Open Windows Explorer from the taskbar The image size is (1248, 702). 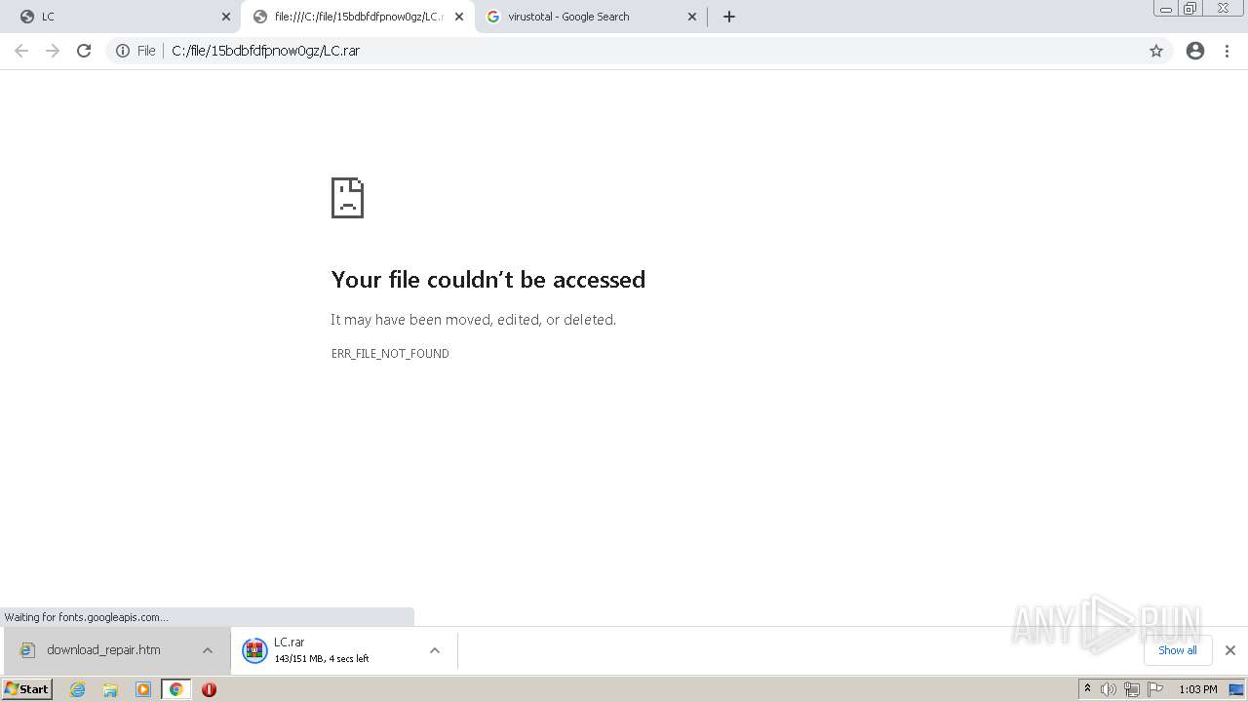110,689
